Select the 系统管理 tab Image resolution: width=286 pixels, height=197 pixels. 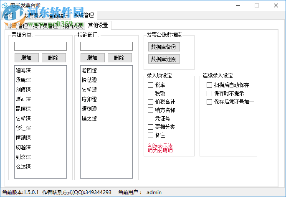pos(84,15)
